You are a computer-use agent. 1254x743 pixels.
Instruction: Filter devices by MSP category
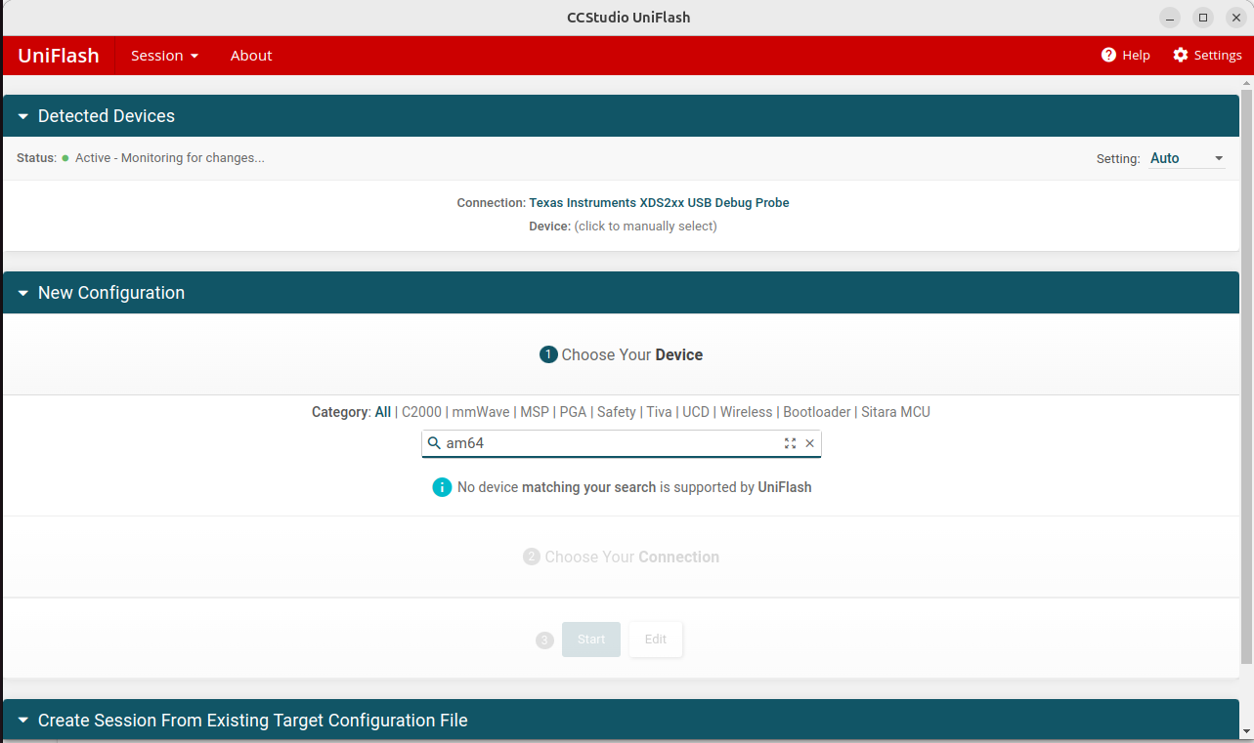(535, 412)
